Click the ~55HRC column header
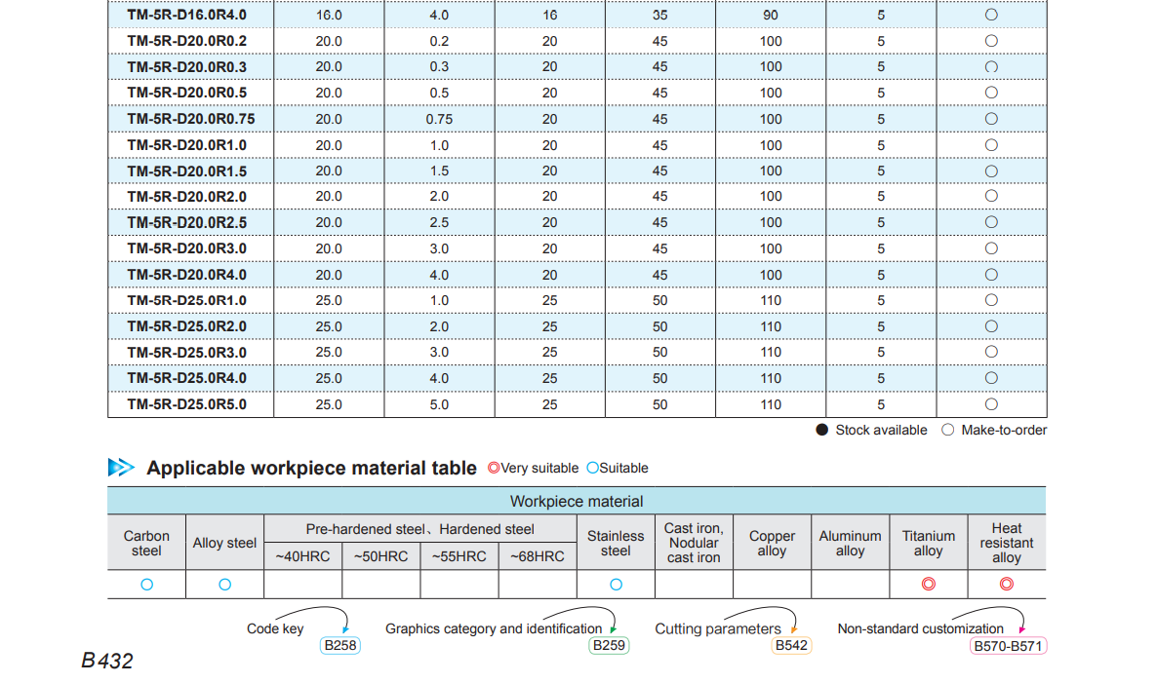This screenshot has height=684, width=1157. (459, 557)
